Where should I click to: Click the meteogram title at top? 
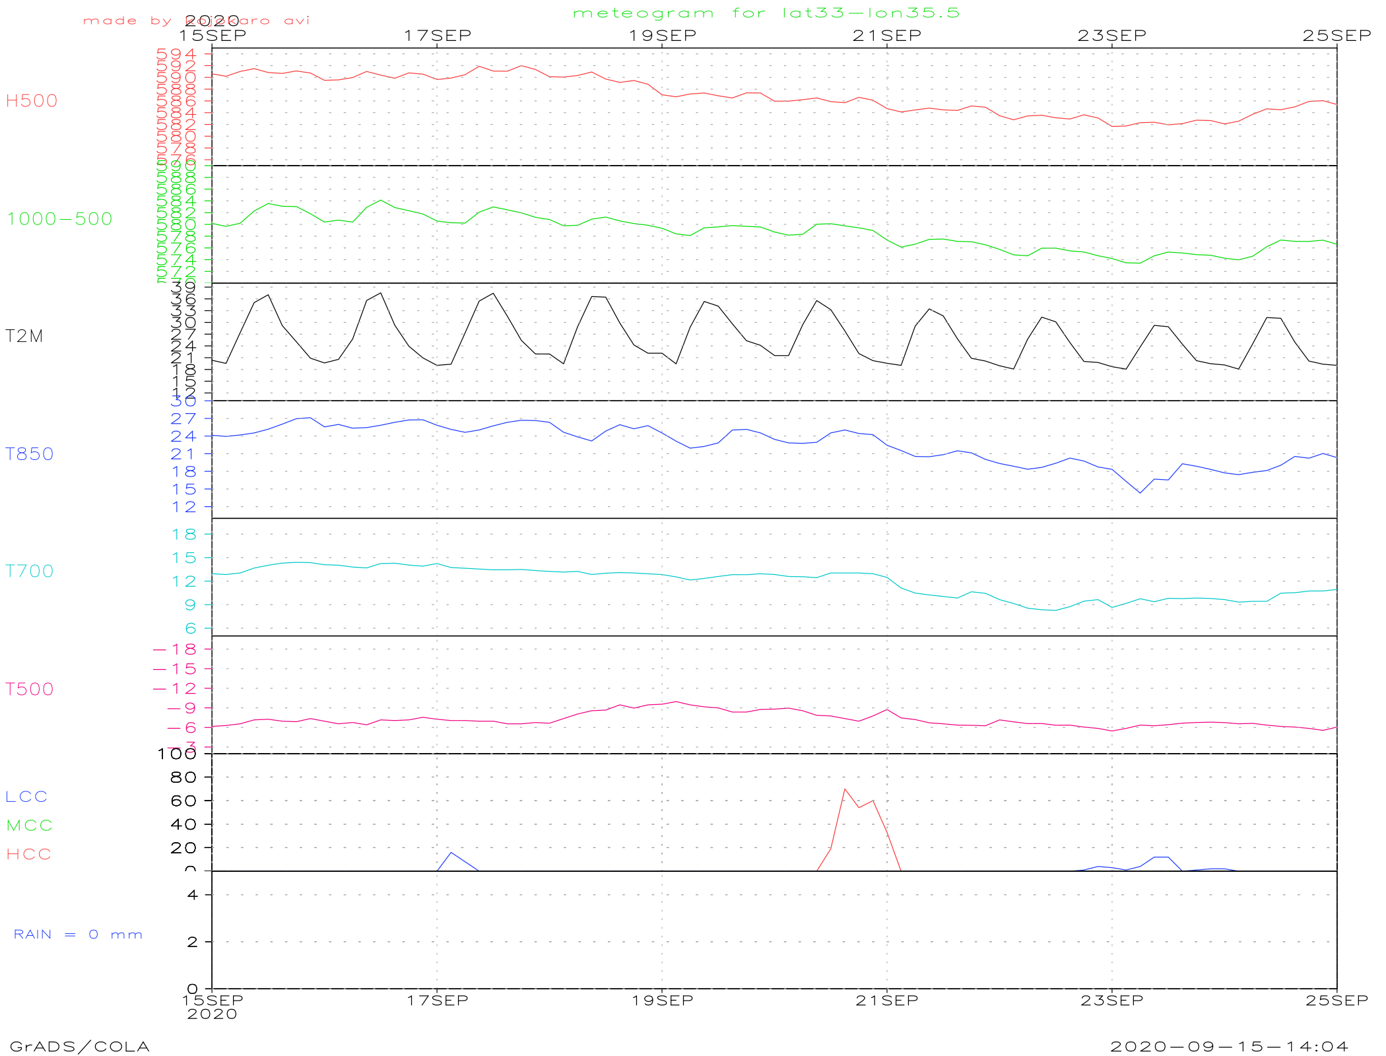pyautogui.click(x=766, y=13)
